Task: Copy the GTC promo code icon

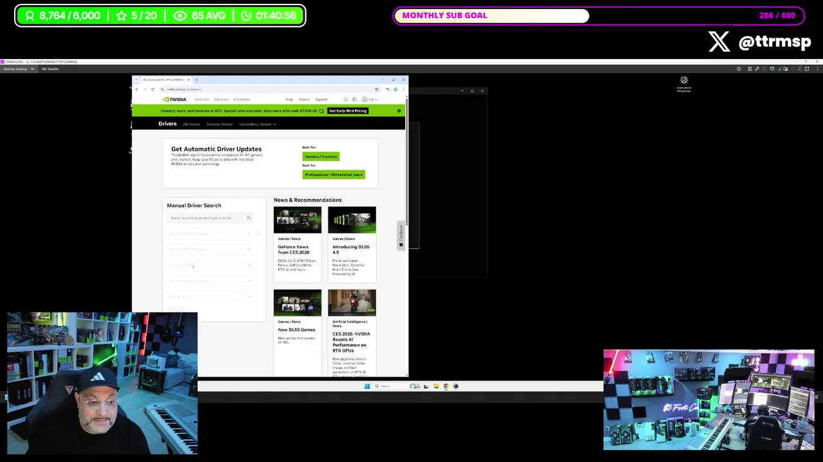Action: [x=321, y=111]
